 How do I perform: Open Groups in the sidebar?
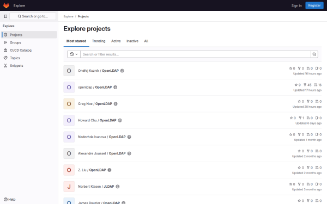[29, 42]
